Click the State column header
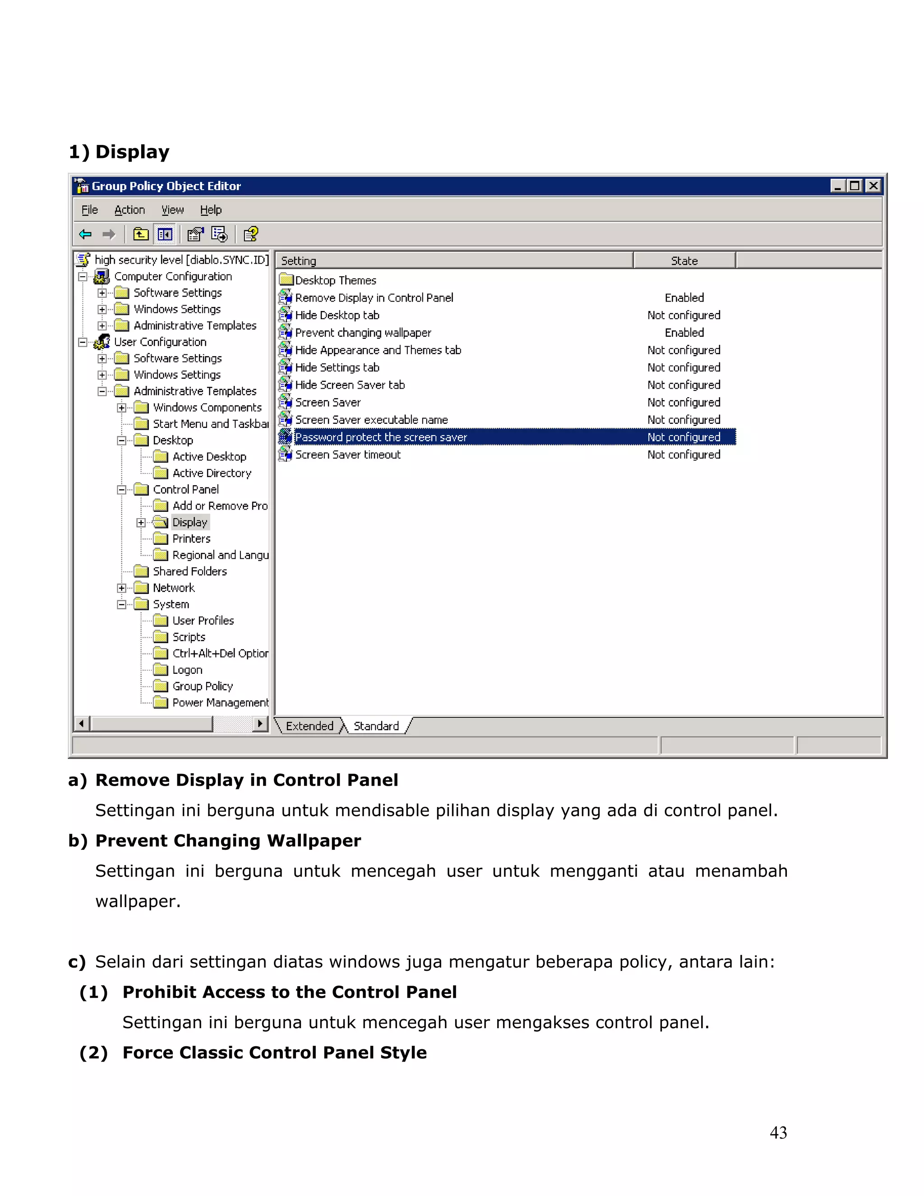This screenshot has height=1196, width=924. (684, 261)
